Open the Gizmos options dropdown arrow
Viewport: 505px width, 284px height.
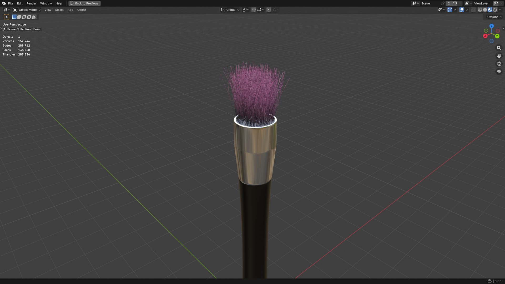tap(455, 10)
